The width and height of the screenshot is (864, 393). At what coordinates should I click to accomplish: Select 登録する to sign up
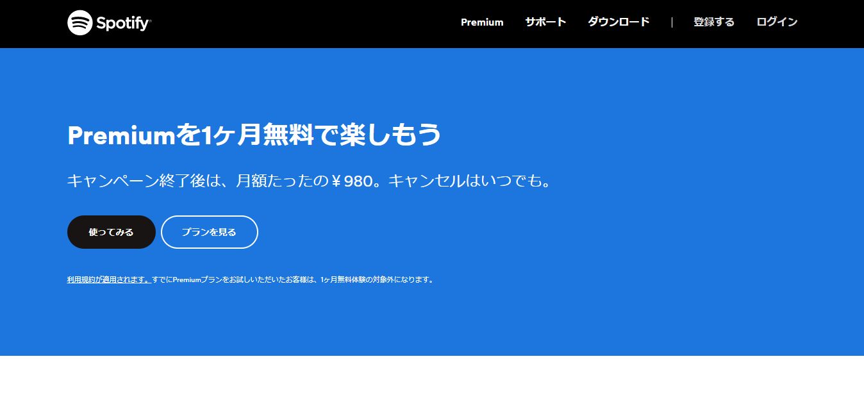point(714,22)
